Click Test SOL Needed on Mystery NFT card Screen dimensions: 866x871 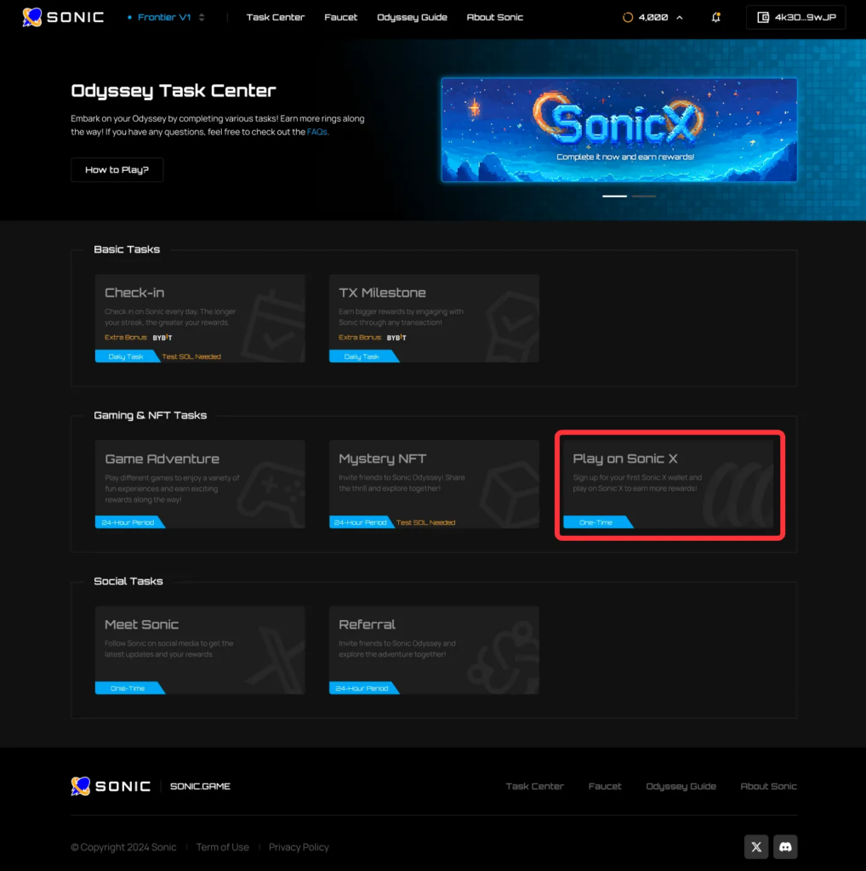[x=425, y=522]
